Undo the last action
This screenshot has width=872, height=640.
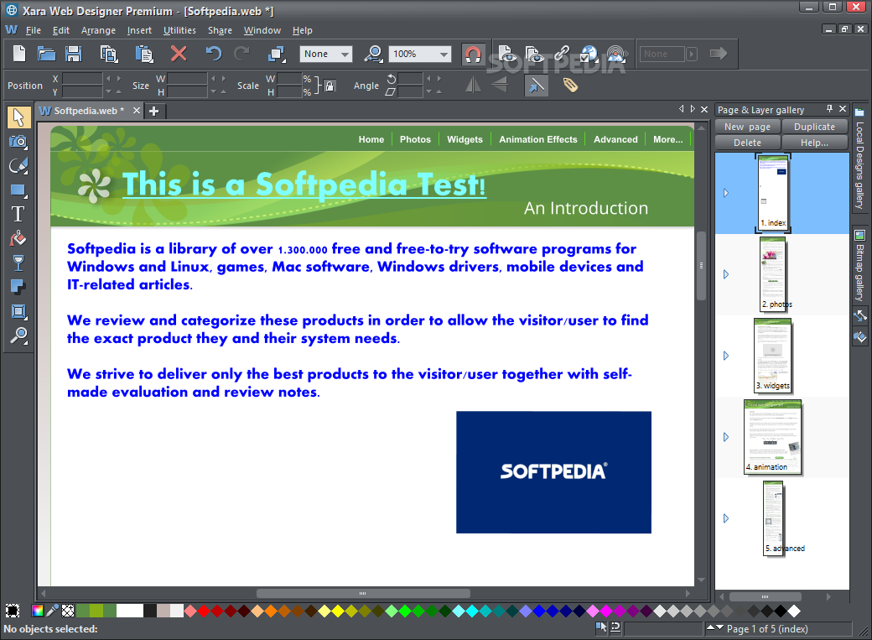click(214, 54)
